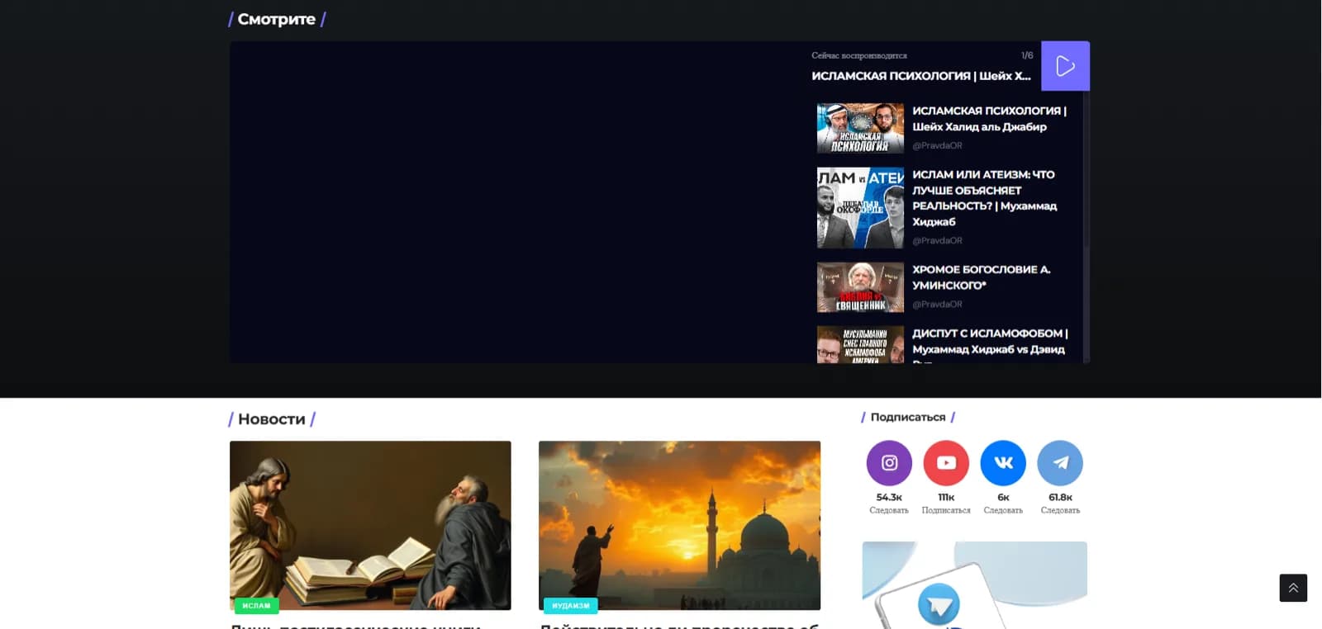The height and width of the screenshot is (629, 1322).
Task: Open playlist title 'ХРОМОЕ БОГОСЛОВИЕ А. УМИНСКОГО'
Action: (982, 277)
